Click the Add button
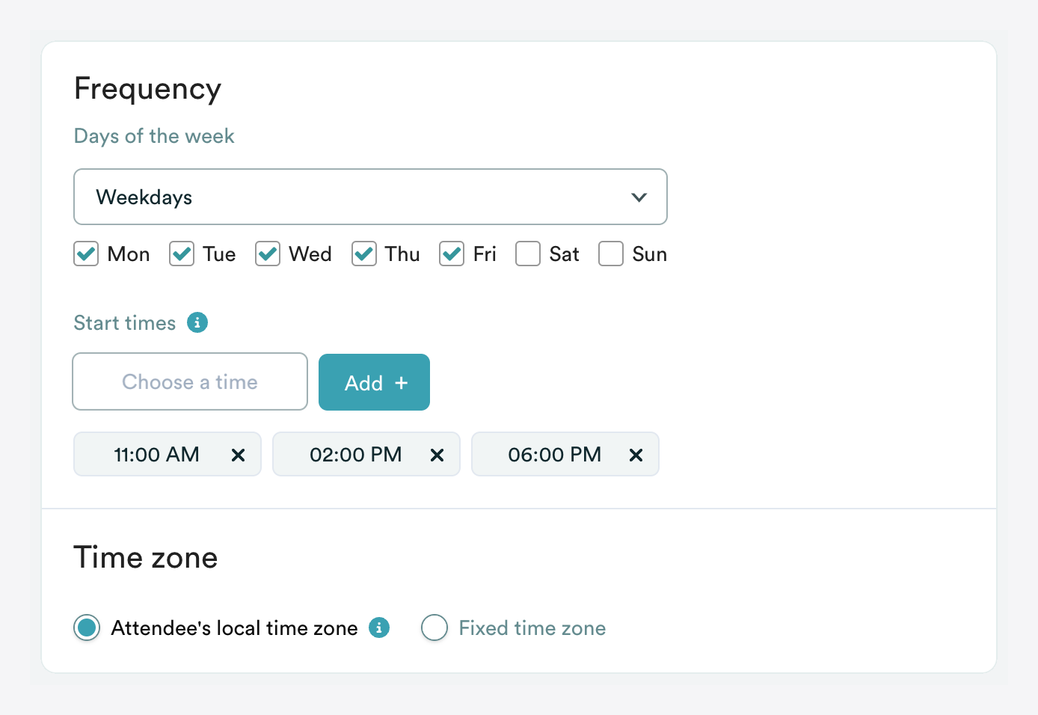1038x715 pixels. [374, 382]
